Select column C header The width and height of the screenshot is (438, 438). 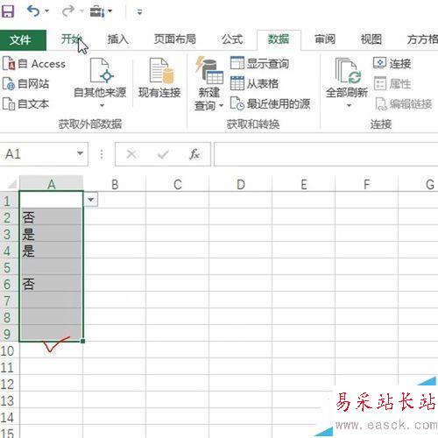point(178,184)
